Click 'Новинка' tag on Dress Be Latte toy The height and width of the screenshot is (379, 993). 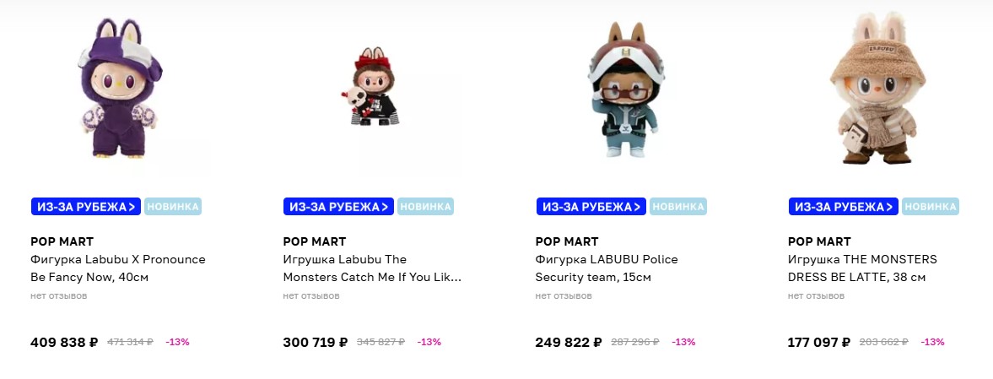pyautogui.click(x=931, y=207)
